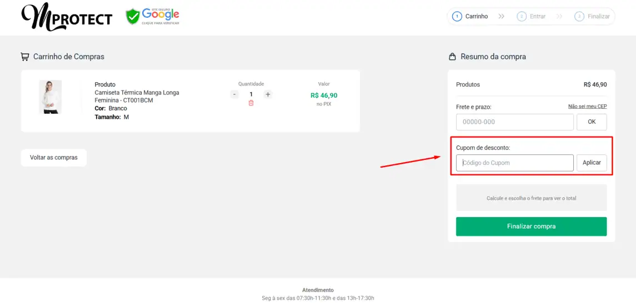
Task: Decrease quantity with the minus button
Action: click(x=234, y=94)
